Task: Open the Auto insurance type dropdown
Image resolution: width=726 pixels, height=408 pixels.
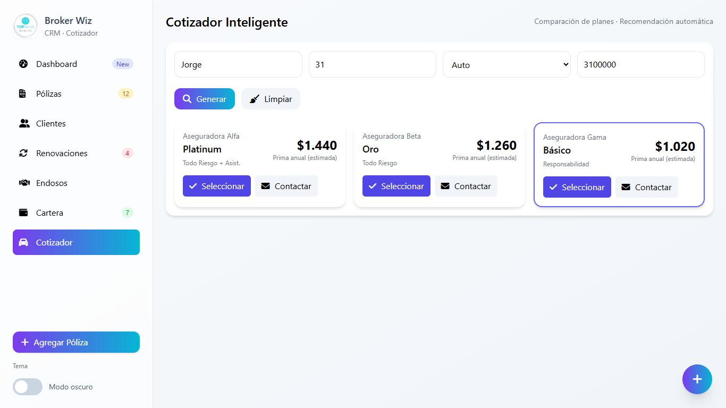Action: [x=506, y=65]
